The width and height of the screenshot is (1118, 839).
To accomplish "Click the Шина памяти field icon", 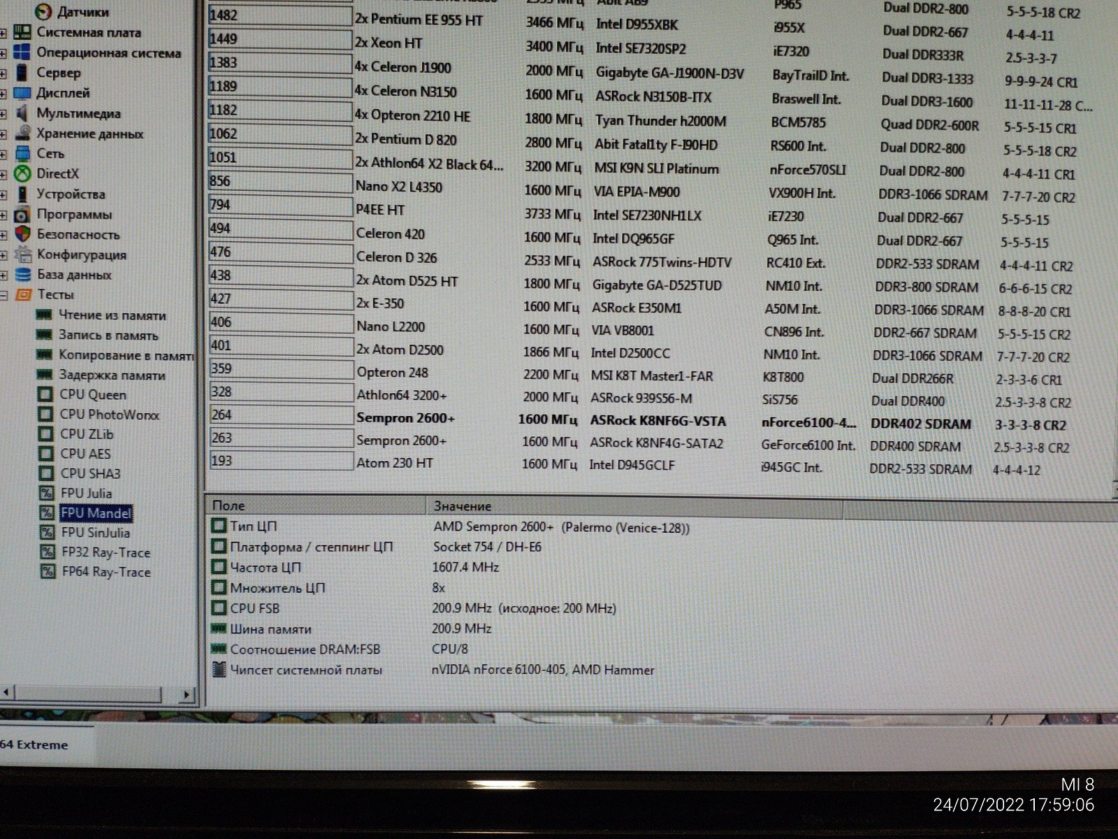I will tap(219, 629).
